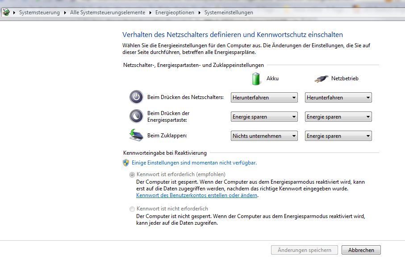Click Beim Zuklappen label
This screenshot has height=276, width=405.
pos(167,136)
